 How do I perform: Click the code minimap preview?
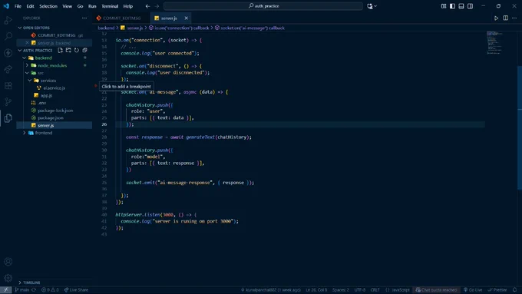pos(494,43)
